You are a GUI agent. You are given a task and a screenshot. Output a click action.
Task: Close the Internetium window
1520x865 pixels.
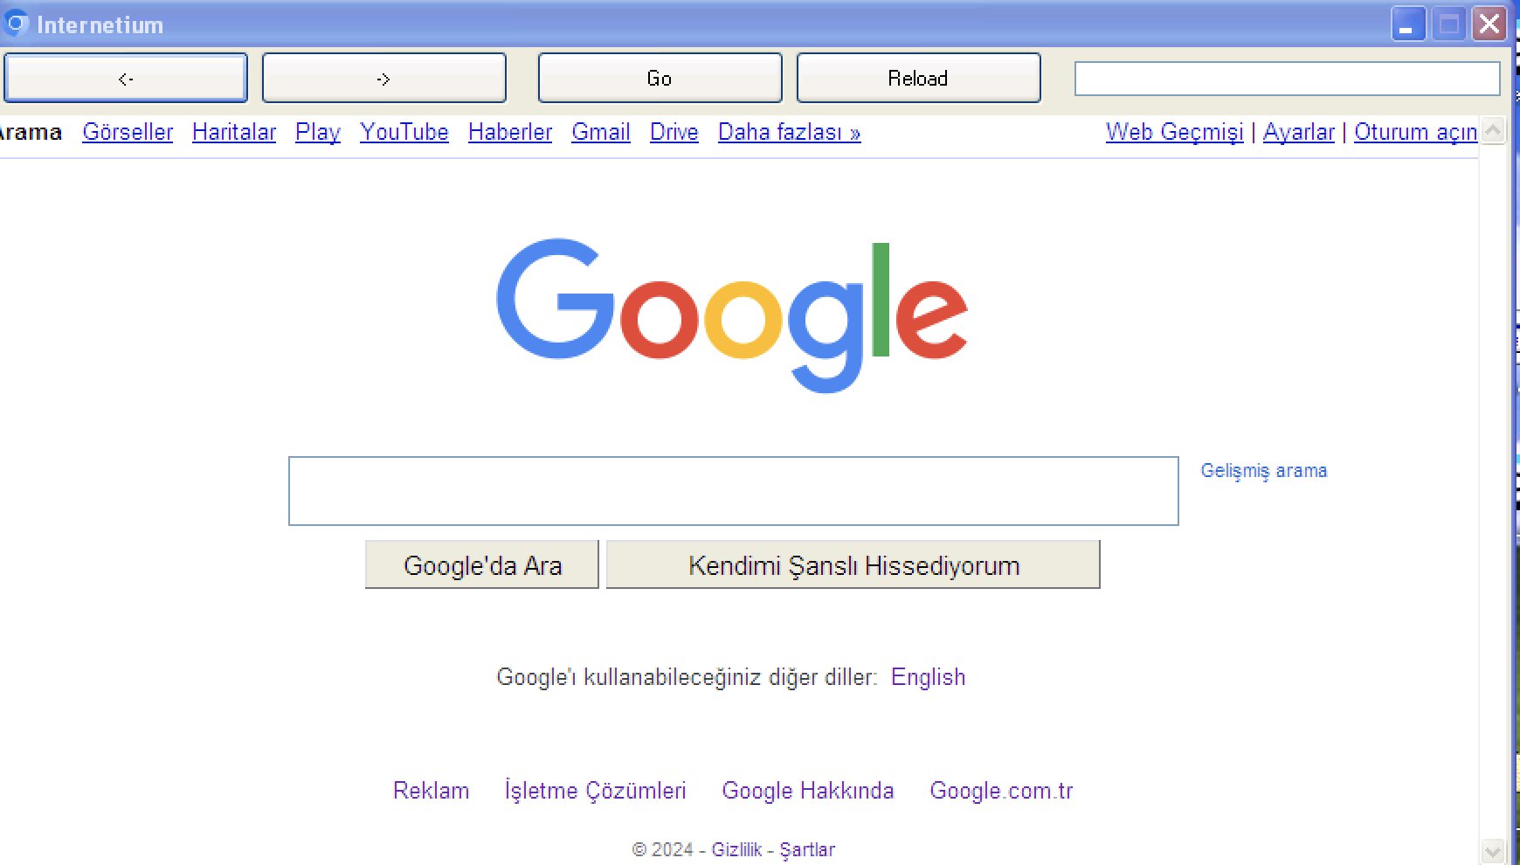1489,24
